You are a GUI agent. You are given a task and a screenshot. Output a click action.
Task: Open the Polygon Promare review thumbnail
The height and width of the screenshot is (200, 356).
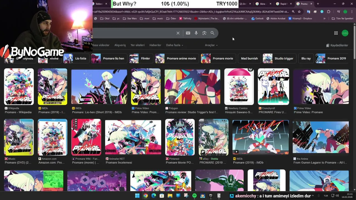192,87
